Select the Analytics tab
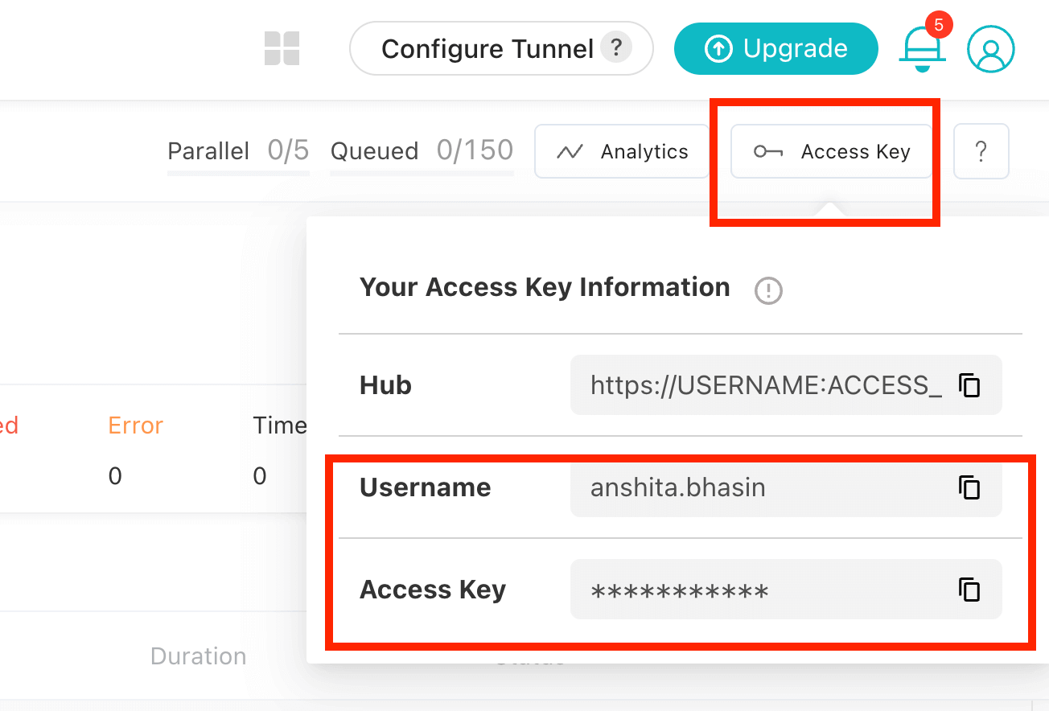Image resolution: width=1049 pixels, height=711 pixels. 621,150
